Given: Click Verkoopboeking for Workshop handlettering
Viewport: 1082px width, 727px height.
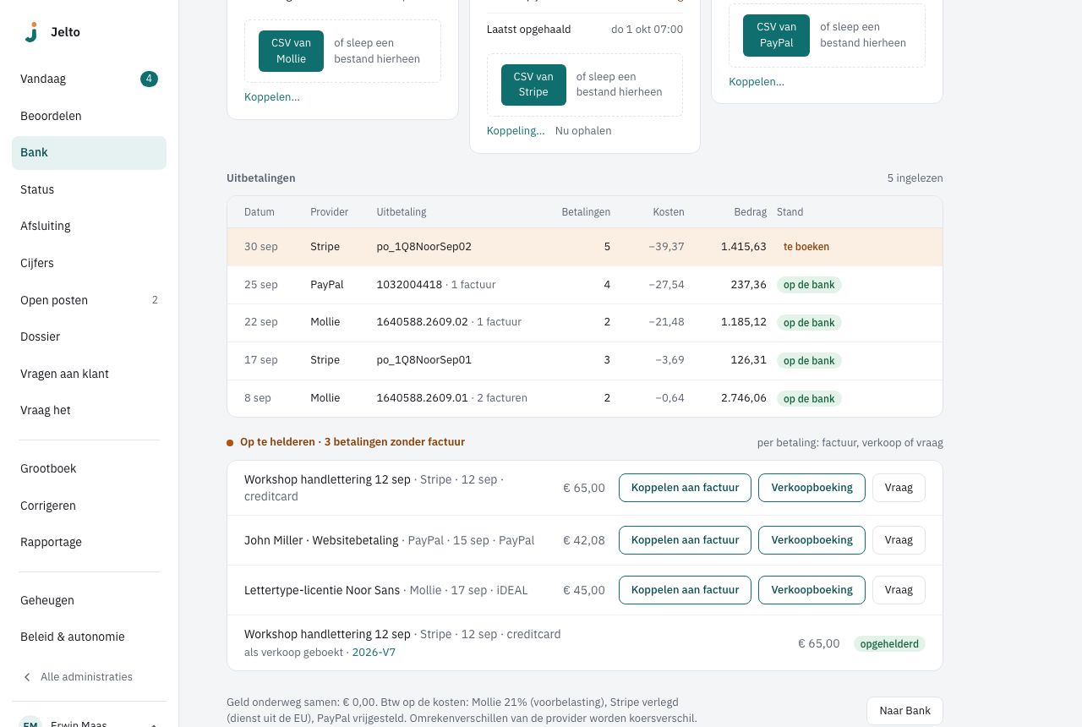Looking at the screenshot, I should point(811,488).
